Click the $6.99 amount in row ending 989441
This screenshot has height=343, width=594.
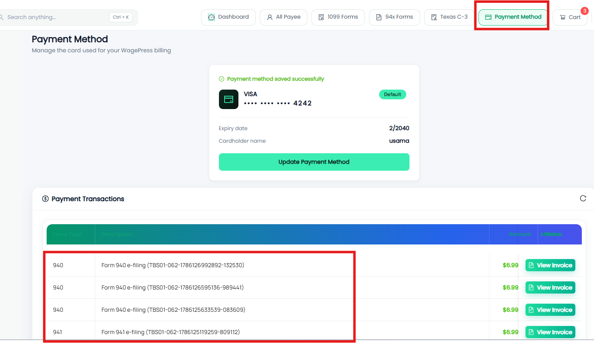[x=510, y=287]
